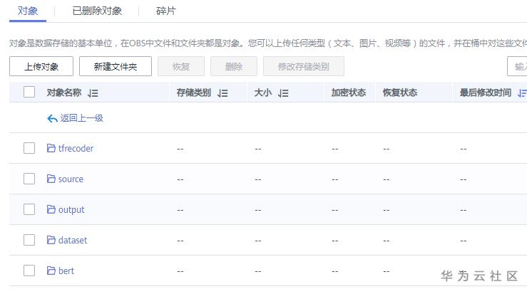This screenshot has height=294, width=527.
Task: Open the dataset folder link
Action: [73, 240]
